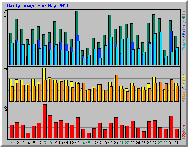Click the 925 axis value label
The image size is (188, 147).
coord(6,13)
